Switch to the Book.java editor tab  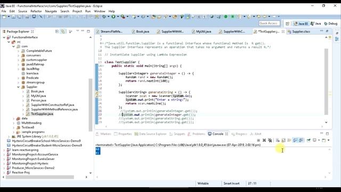(x=141, y=31)
